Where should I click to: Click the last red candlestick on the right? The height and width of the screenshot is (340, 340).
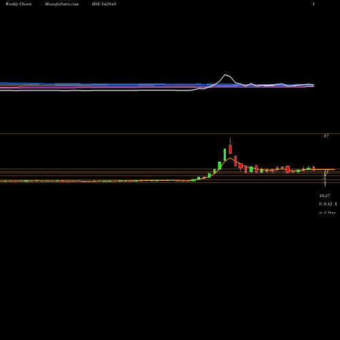(x=314, y=169)
